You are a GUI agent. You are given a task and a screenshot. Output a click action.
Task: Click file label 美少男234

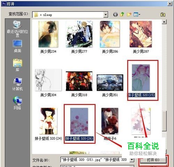[x=48, y=51]
